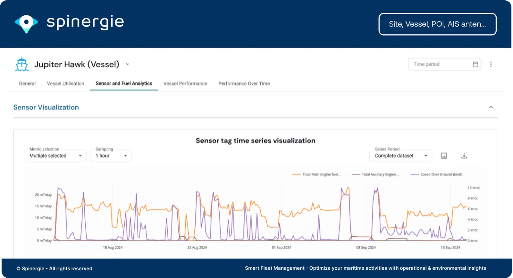Viewport: 513px width, 278px height.
Task: Open the Select Period dropdown
Action: pyautogui.click(x=401, y=156)
